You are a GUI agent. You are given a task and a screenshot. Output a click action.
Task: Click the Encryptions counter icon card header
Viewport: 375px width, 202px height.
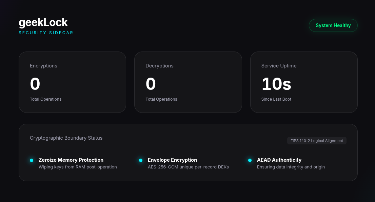43,65
